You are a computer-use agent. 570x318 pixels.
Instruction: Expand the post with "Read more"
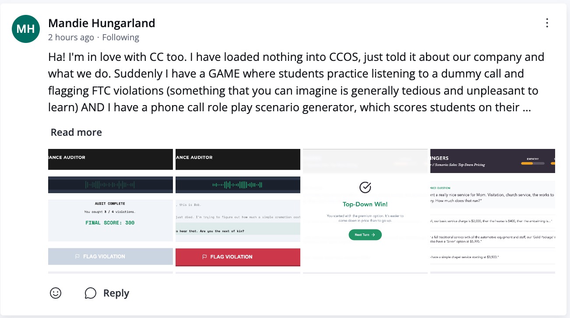point(76,132)
